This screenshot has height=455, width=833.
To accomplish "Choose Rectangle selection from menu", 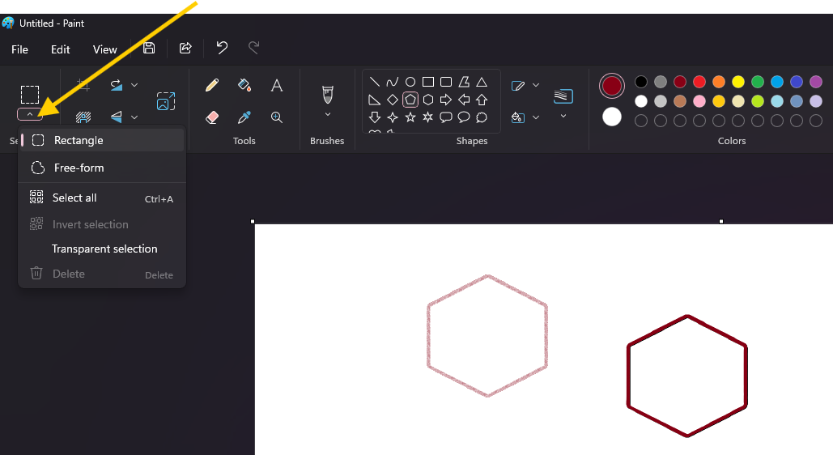I will click(102, 140).
